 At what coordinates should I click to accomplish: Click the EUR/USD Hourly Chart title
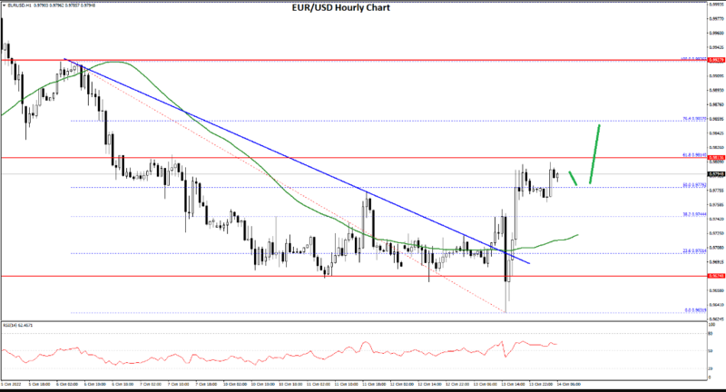(341, 8)
